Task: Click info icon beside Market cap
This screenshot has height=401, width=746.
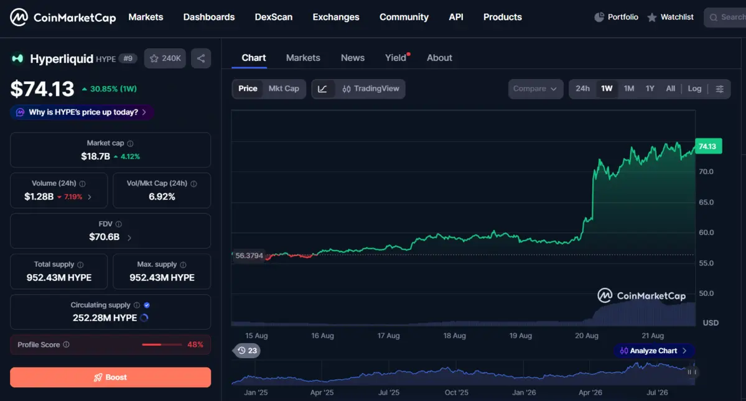Action: tap(131, 144)
